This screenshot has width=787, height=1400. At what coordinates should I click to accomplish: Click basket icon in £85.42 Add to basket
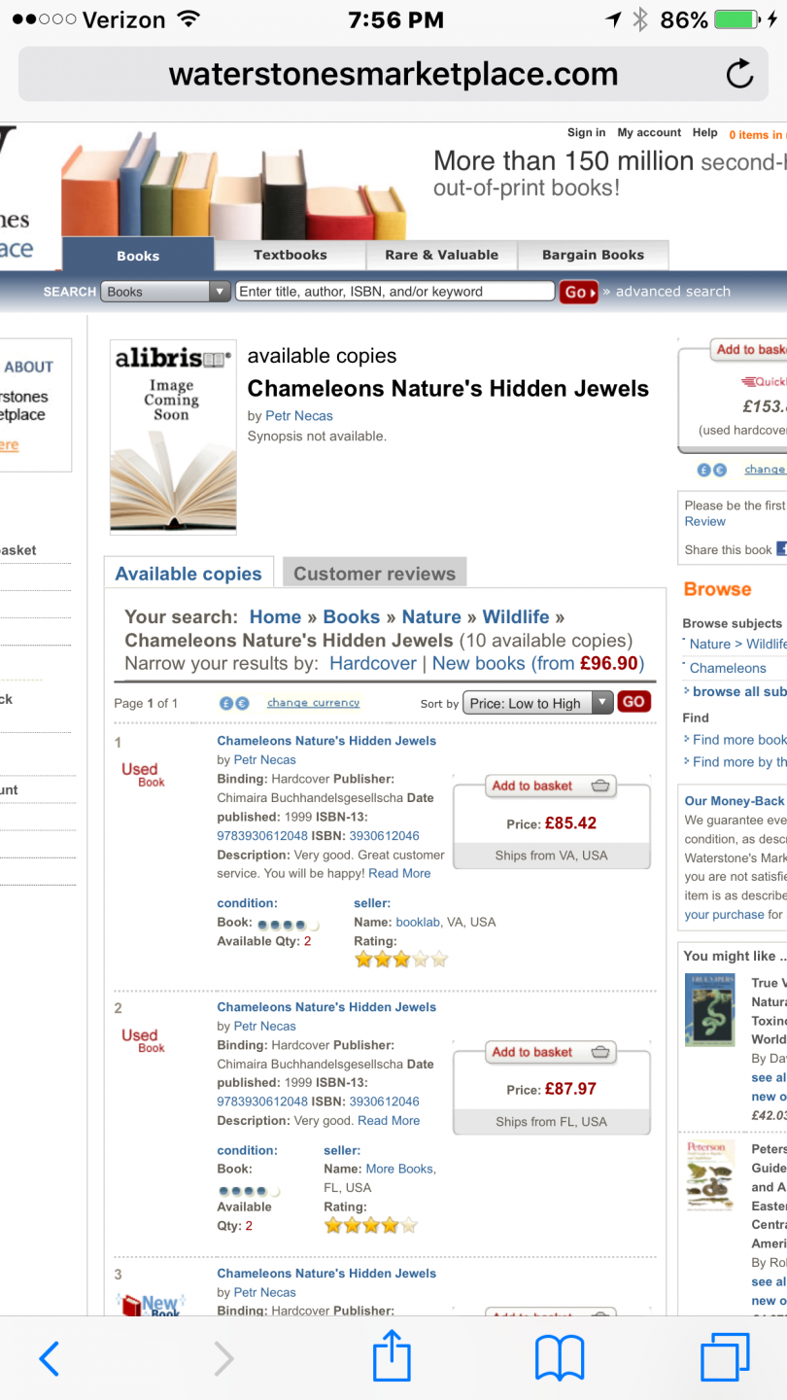click(600, 786)
